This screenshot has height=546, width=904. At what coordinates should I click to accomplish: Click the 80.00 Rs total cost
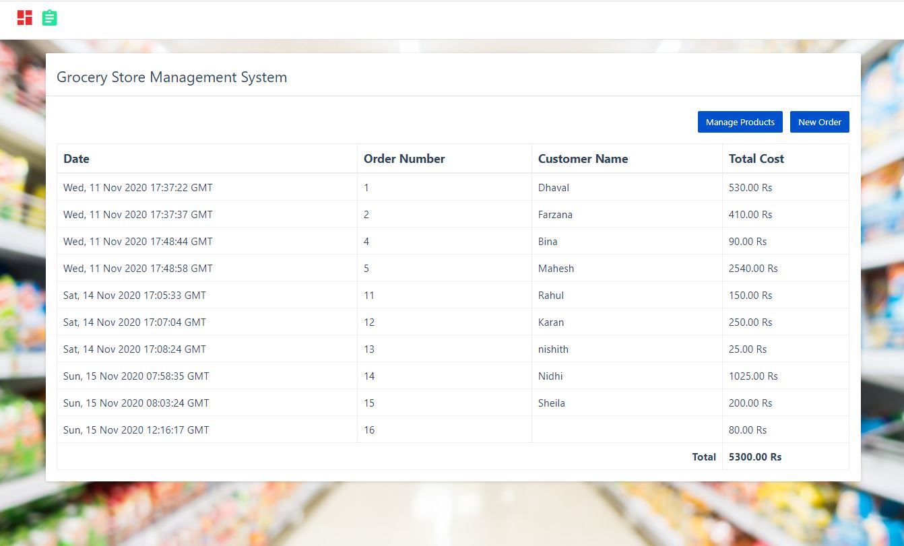click(x=748, y=430)
